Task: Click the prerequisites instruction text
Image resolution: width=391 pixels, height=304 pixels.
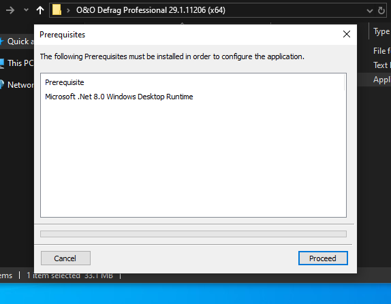Action: pyautogui.click(x=172, y=56)
